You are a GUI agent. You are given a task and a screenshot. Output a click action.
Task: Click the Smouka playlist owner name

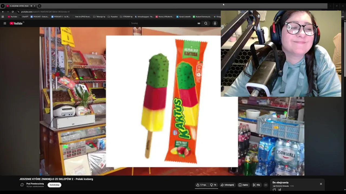pos(286,186)
